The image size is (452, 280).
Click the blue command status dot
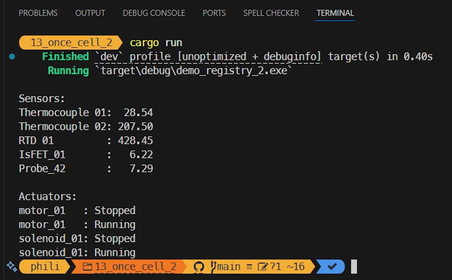pyautogui.click(x=12, y=57)
